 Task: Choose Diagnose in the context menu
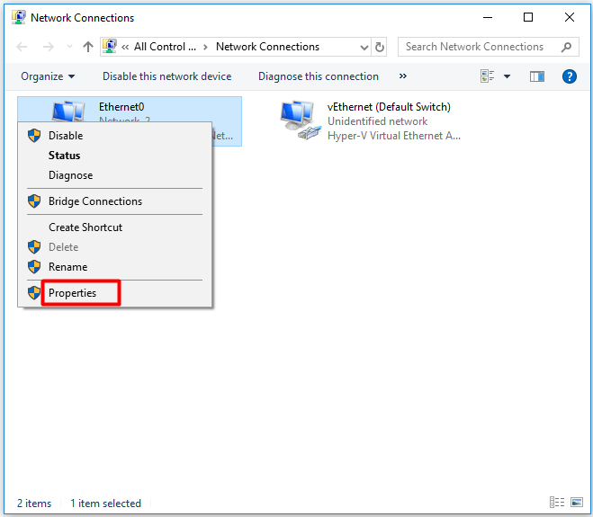point(115,175)
